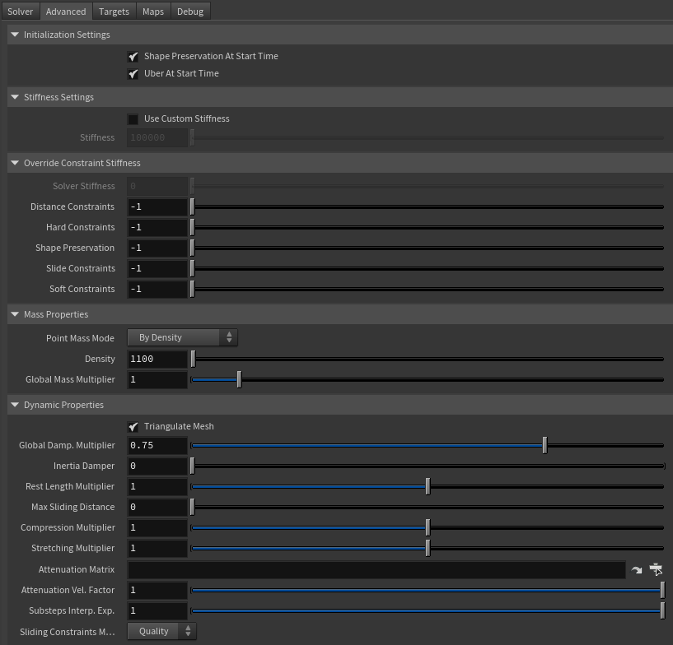Uncheck Uber At Start Time
This screenshot has height=645, width=673.
point(133,73)
